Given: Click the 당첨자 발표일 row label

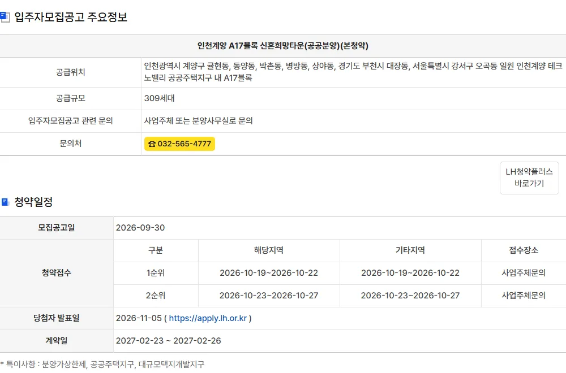Looking at the screenshot, I should click(56, 318).
